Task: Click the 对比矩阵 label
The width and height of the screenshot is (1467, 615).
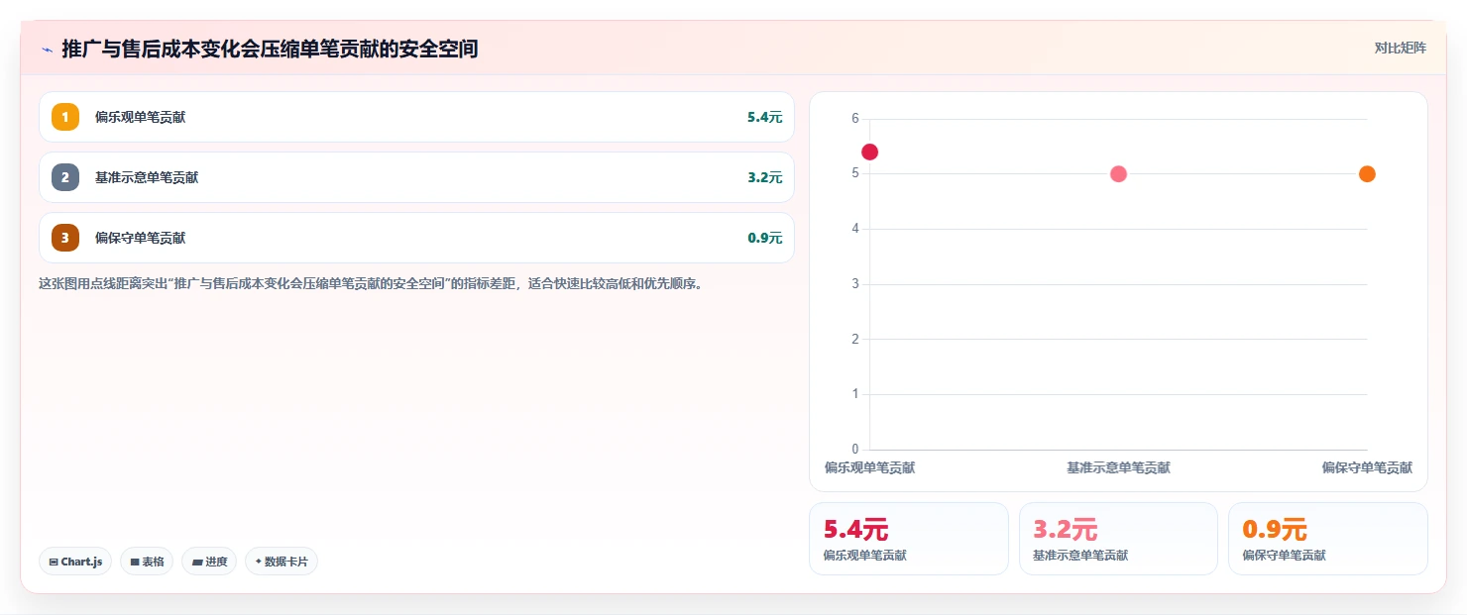Action: [1401, 48]
